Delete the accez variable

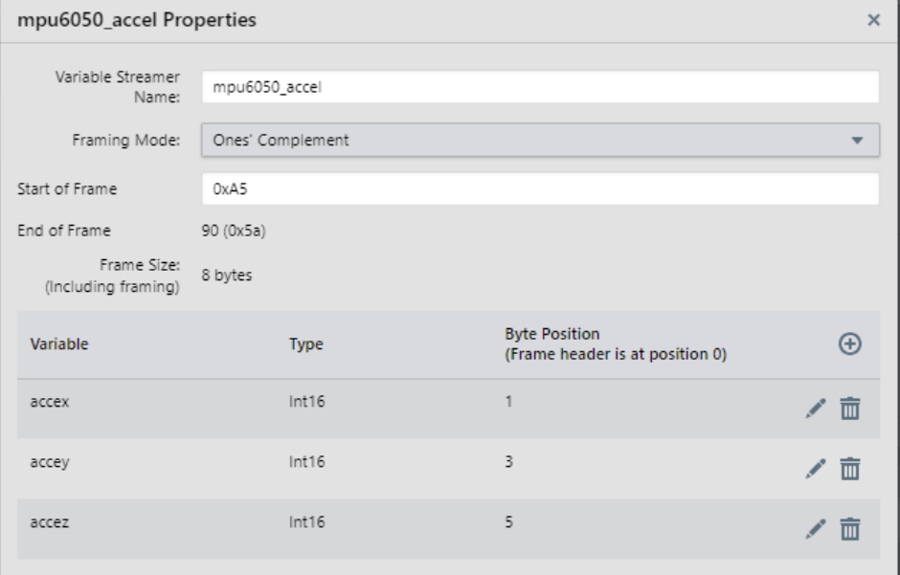(x=850, y=529)
